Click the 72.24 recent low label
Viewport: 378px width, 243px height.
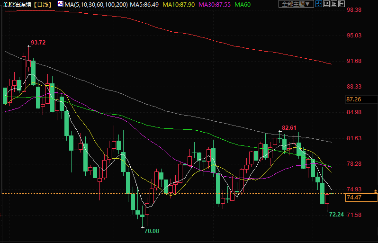coord(336,215)
